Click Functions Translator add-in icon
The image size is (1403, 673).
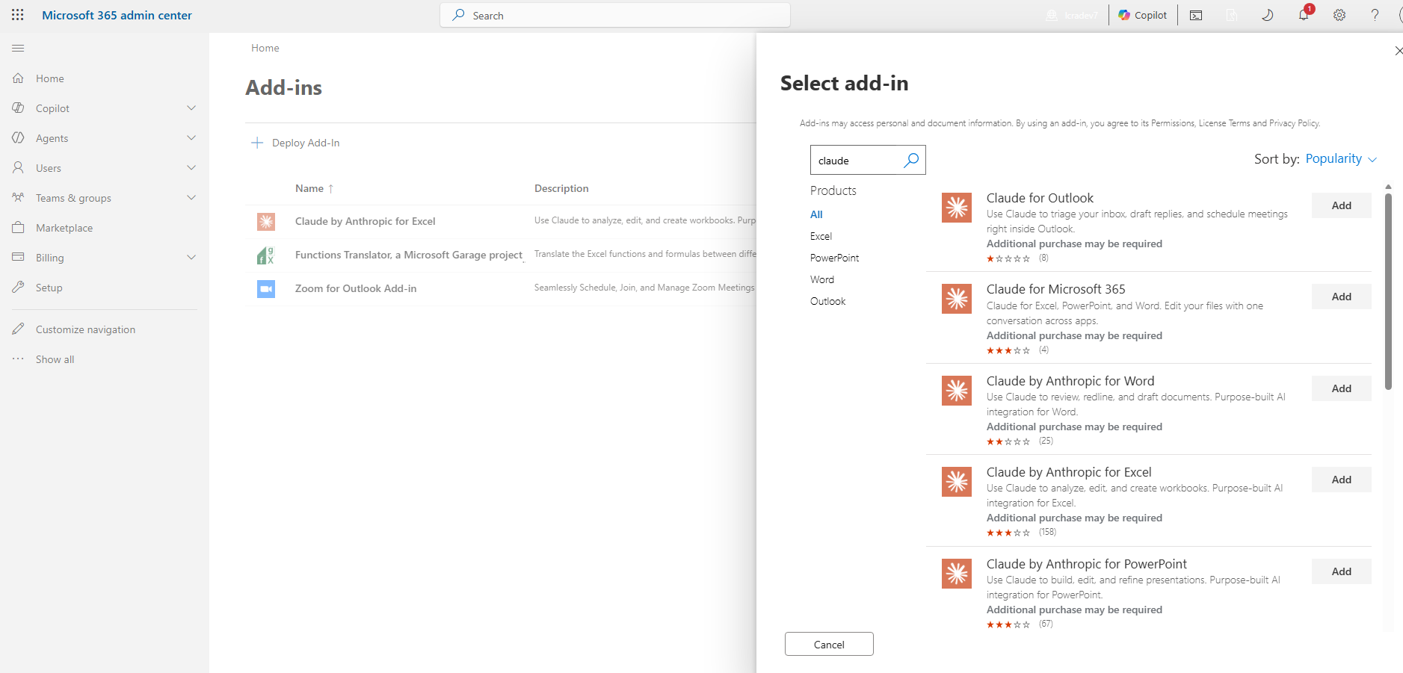pyautogui.click(x=266, y=255)
